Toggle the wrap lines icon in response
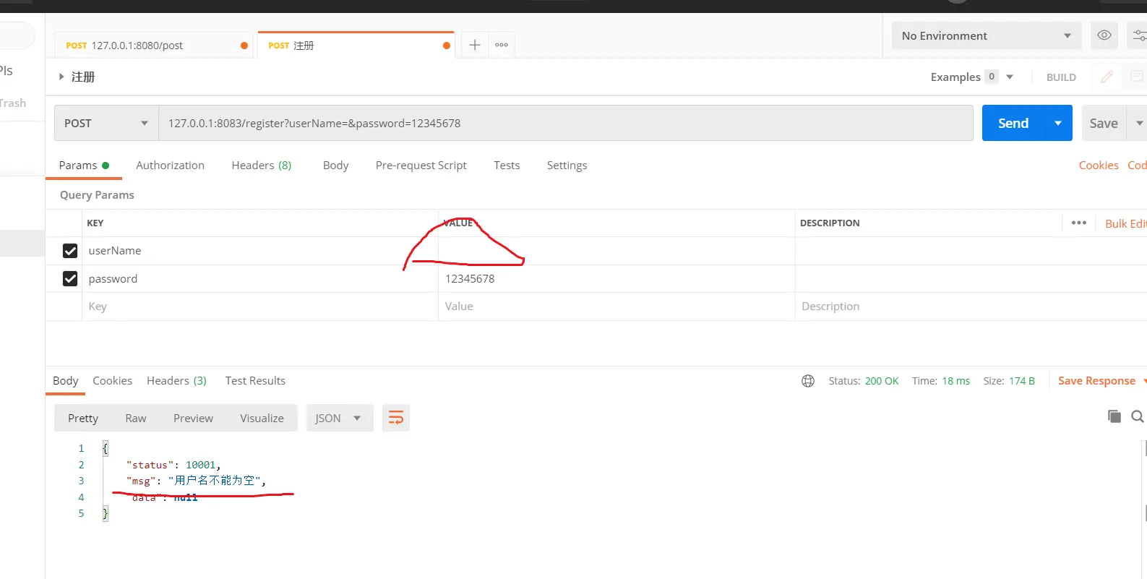The height and width of the screenshot is (579, 1147). 396,418
